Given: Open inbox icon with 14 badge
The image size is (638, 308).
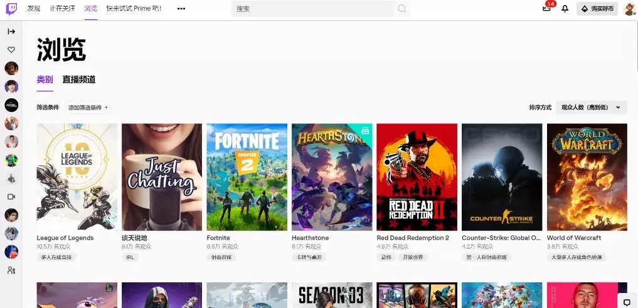Looking at the screenshot, I should click(x=547, y=9).
